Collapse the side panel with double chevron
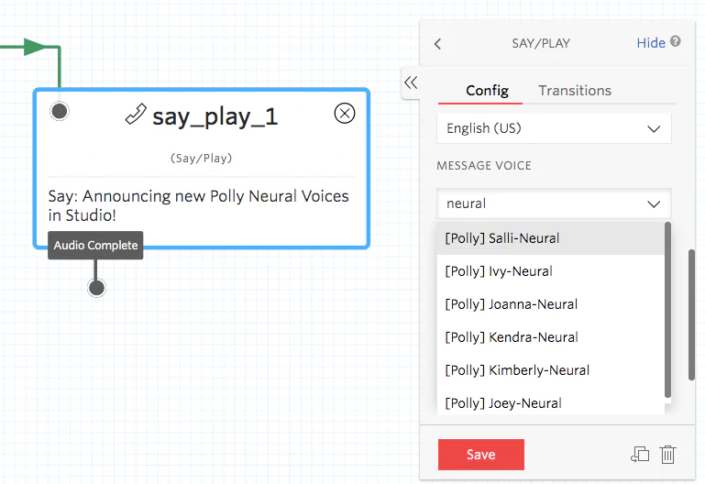705x484 pixels. (x=411, y=82)
